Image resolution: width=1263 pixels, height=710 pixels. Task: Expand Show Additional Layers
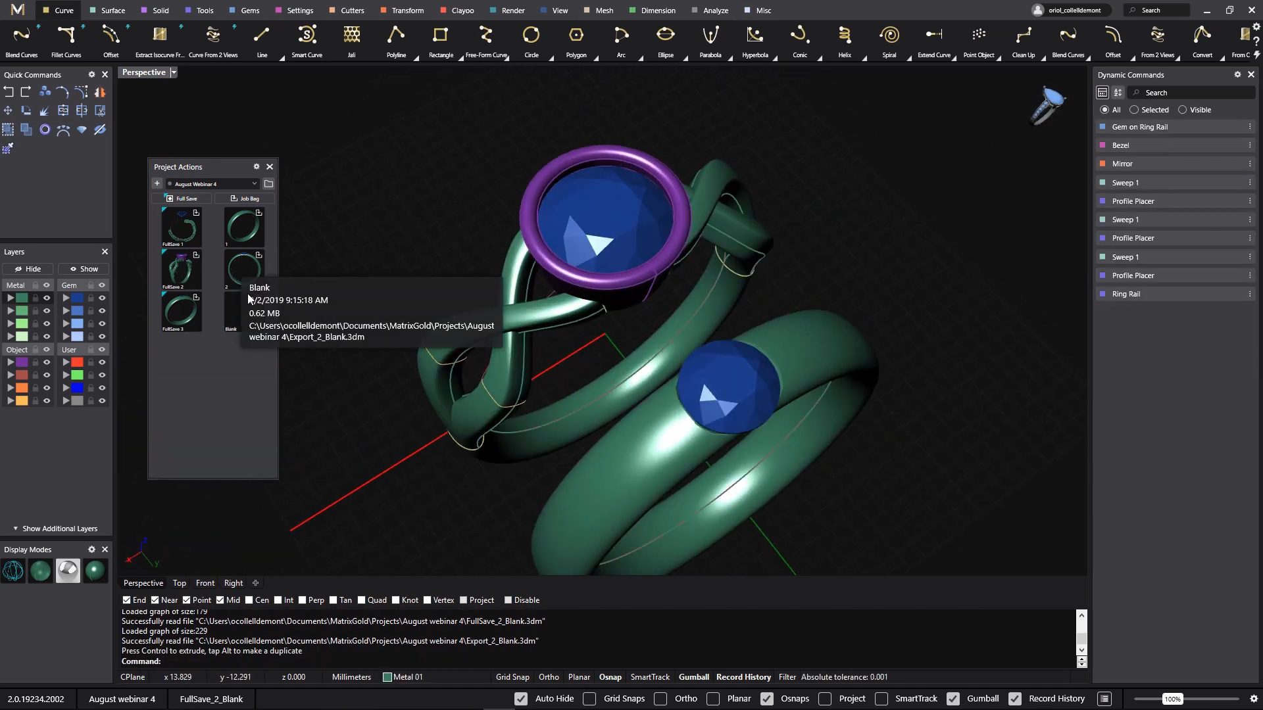coord(55,529)
